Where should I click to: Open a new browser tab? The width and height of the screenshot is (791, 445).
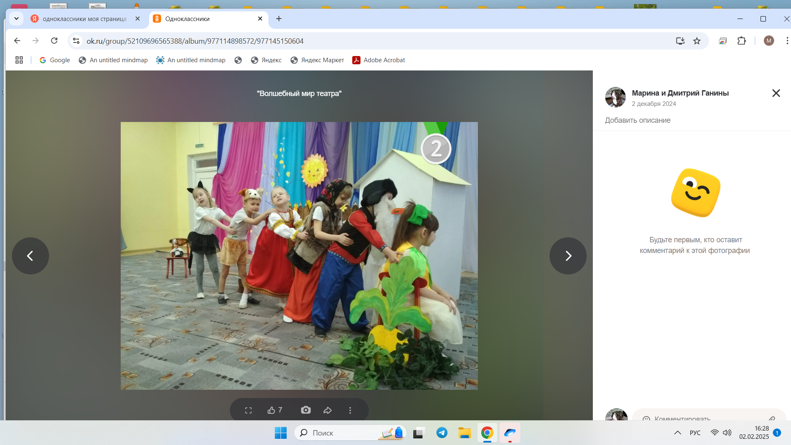pos(279,19)
